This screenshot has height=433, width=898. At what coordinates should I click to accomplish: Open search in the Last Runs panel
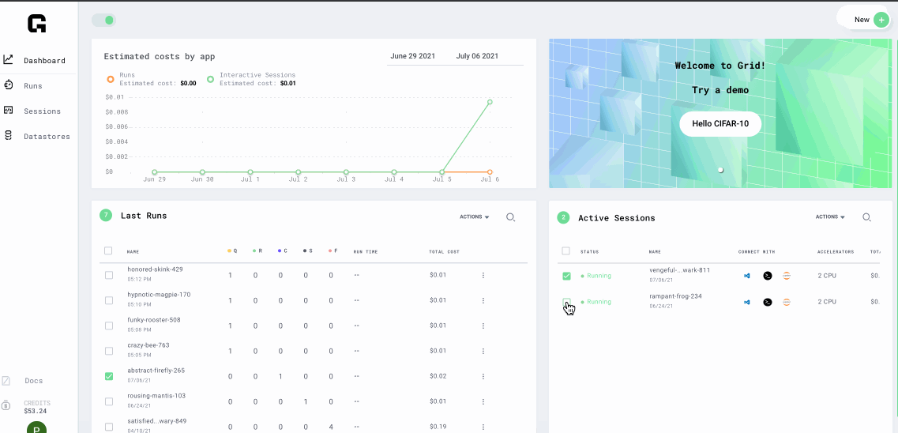[x=510, y=217]
